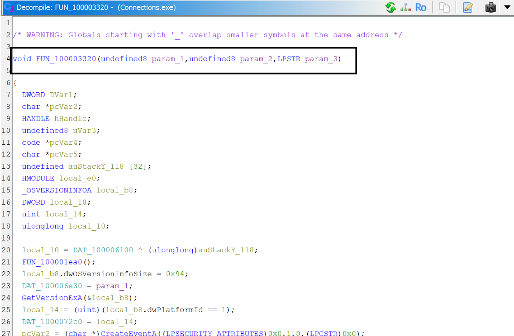
Task: Click the copy pages icon
Action: point(444,7)
